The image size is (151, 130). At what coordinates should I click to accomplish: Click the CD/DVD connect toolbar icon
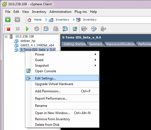click(94, 29)
